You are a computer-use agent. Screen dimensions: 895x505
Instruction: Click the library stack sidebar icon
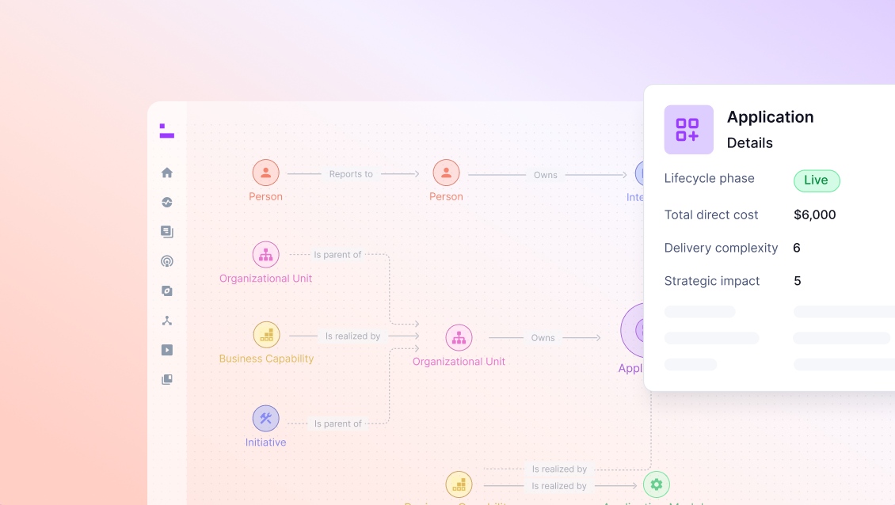pos(166,379)
